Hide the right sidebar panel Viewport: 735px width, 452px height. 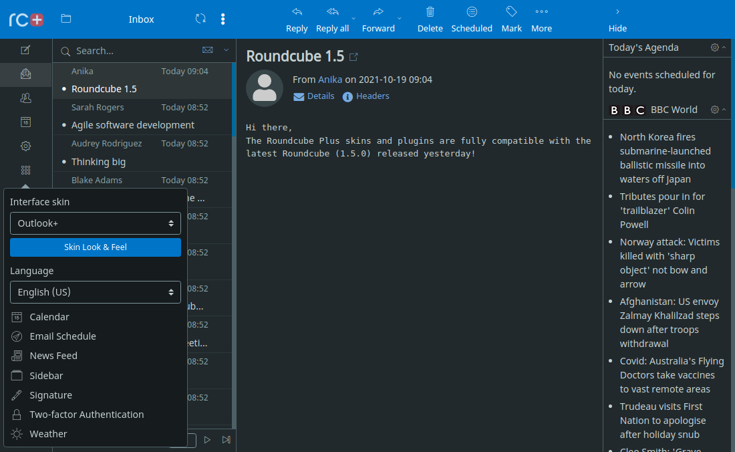(x=617, y=19)
